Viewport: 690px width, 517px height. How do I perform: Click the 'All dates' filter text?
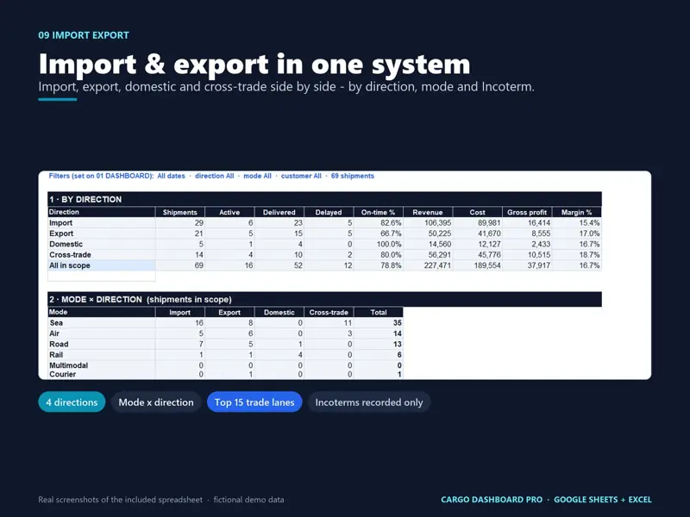tap(171, 176)
